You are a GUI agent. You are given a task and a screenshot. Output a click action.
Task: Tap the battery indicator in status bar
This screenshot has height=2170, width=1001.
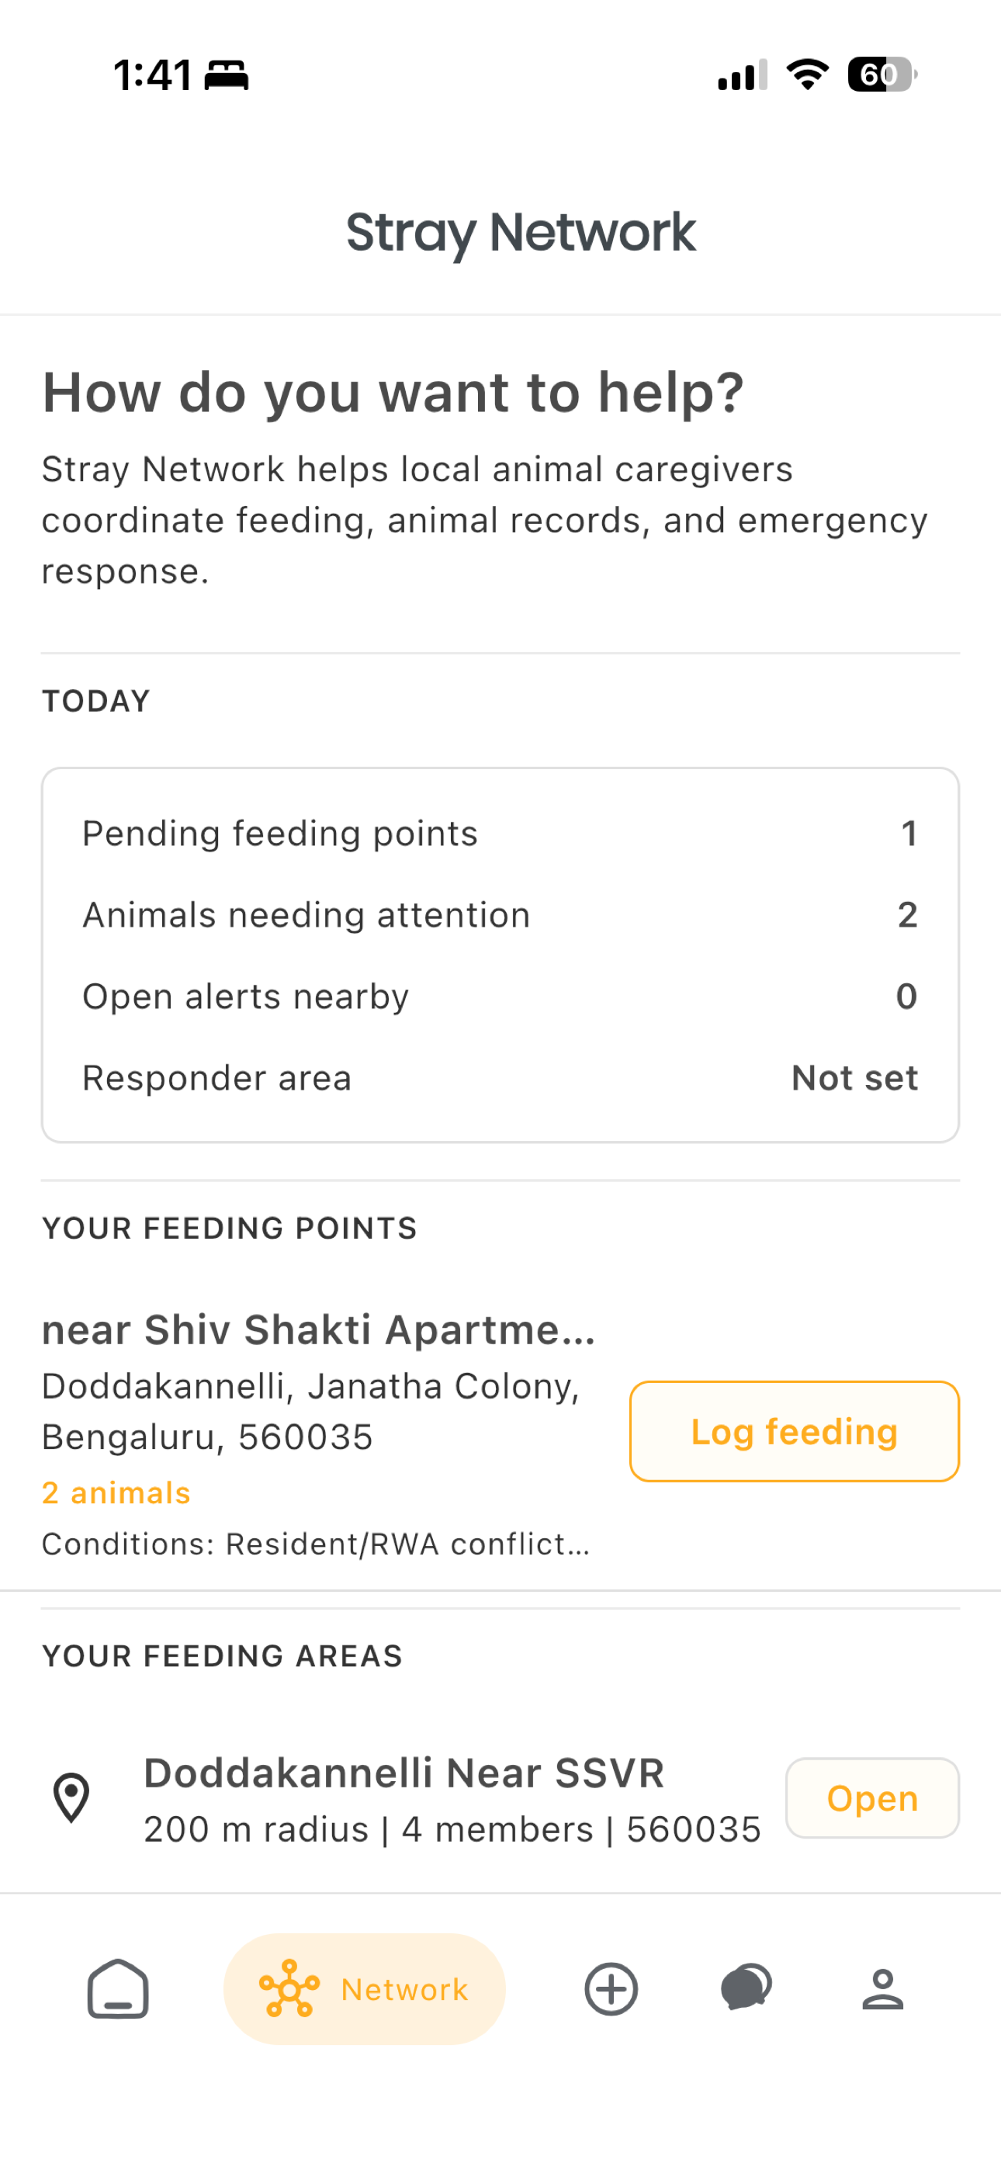click(x=882, y=75)
